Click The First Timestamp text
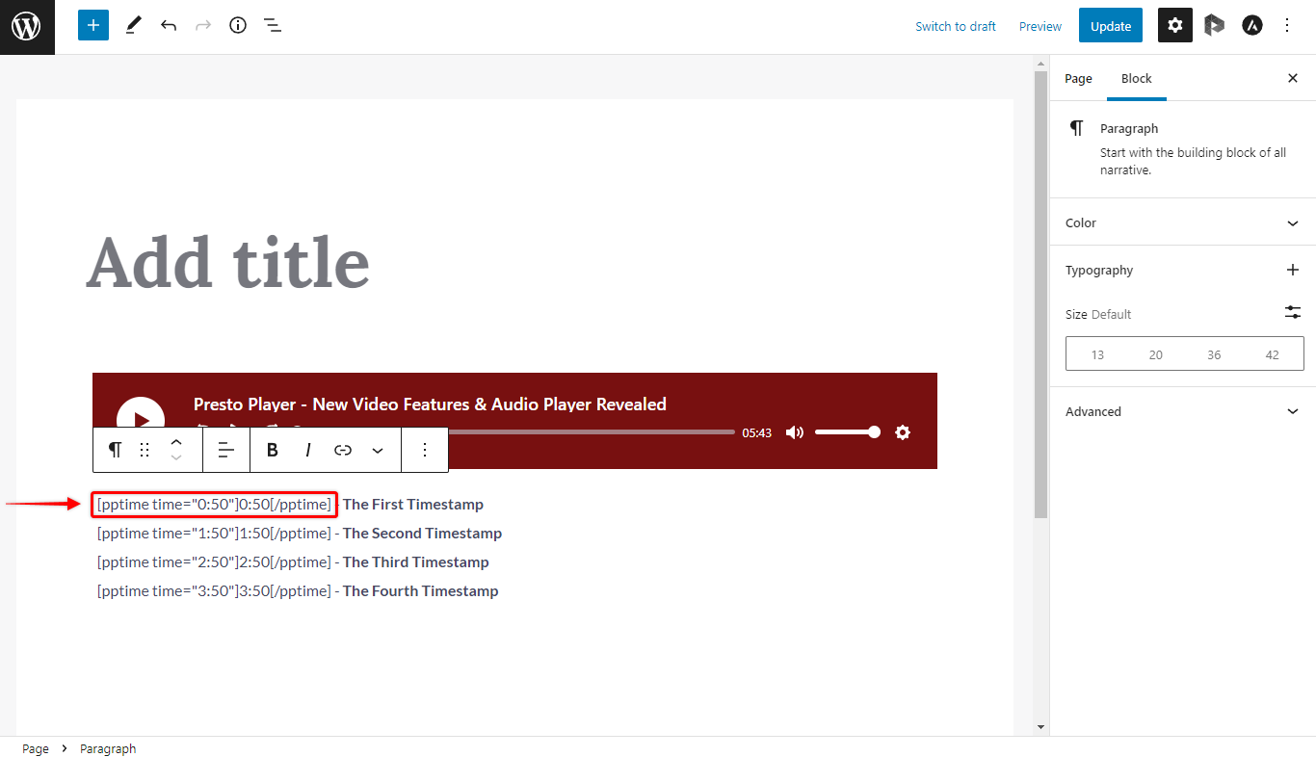Viewport: 1316px width, 757px height. click(413, 504)
